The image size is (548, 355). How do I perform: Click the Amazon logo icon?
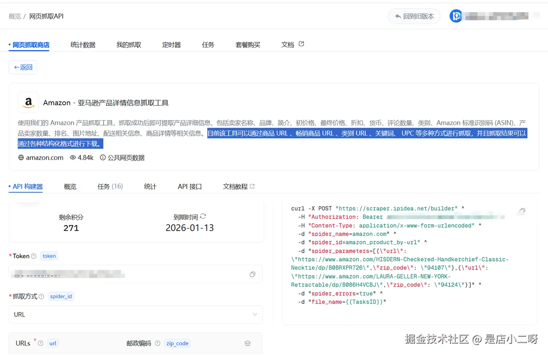pos(28,103)
